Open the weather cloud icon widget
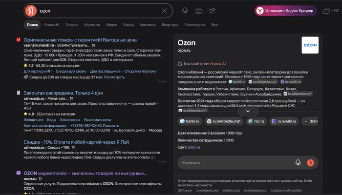342x195 pixels. (326, 11)
